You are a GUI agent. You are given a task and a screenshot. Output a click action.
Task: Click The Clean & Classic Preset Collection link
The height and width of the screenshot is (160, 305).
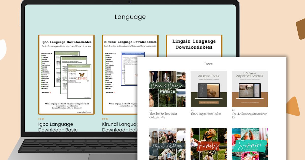163,115
